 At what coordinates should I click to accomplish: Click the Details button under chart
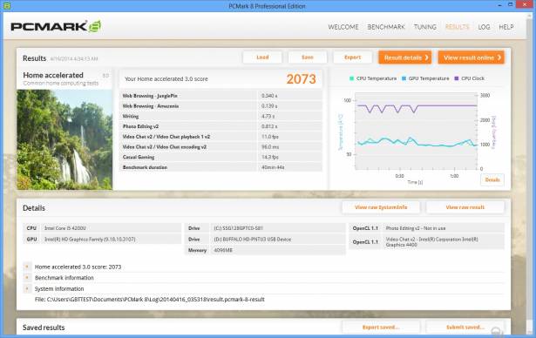(x=492, y=179)
